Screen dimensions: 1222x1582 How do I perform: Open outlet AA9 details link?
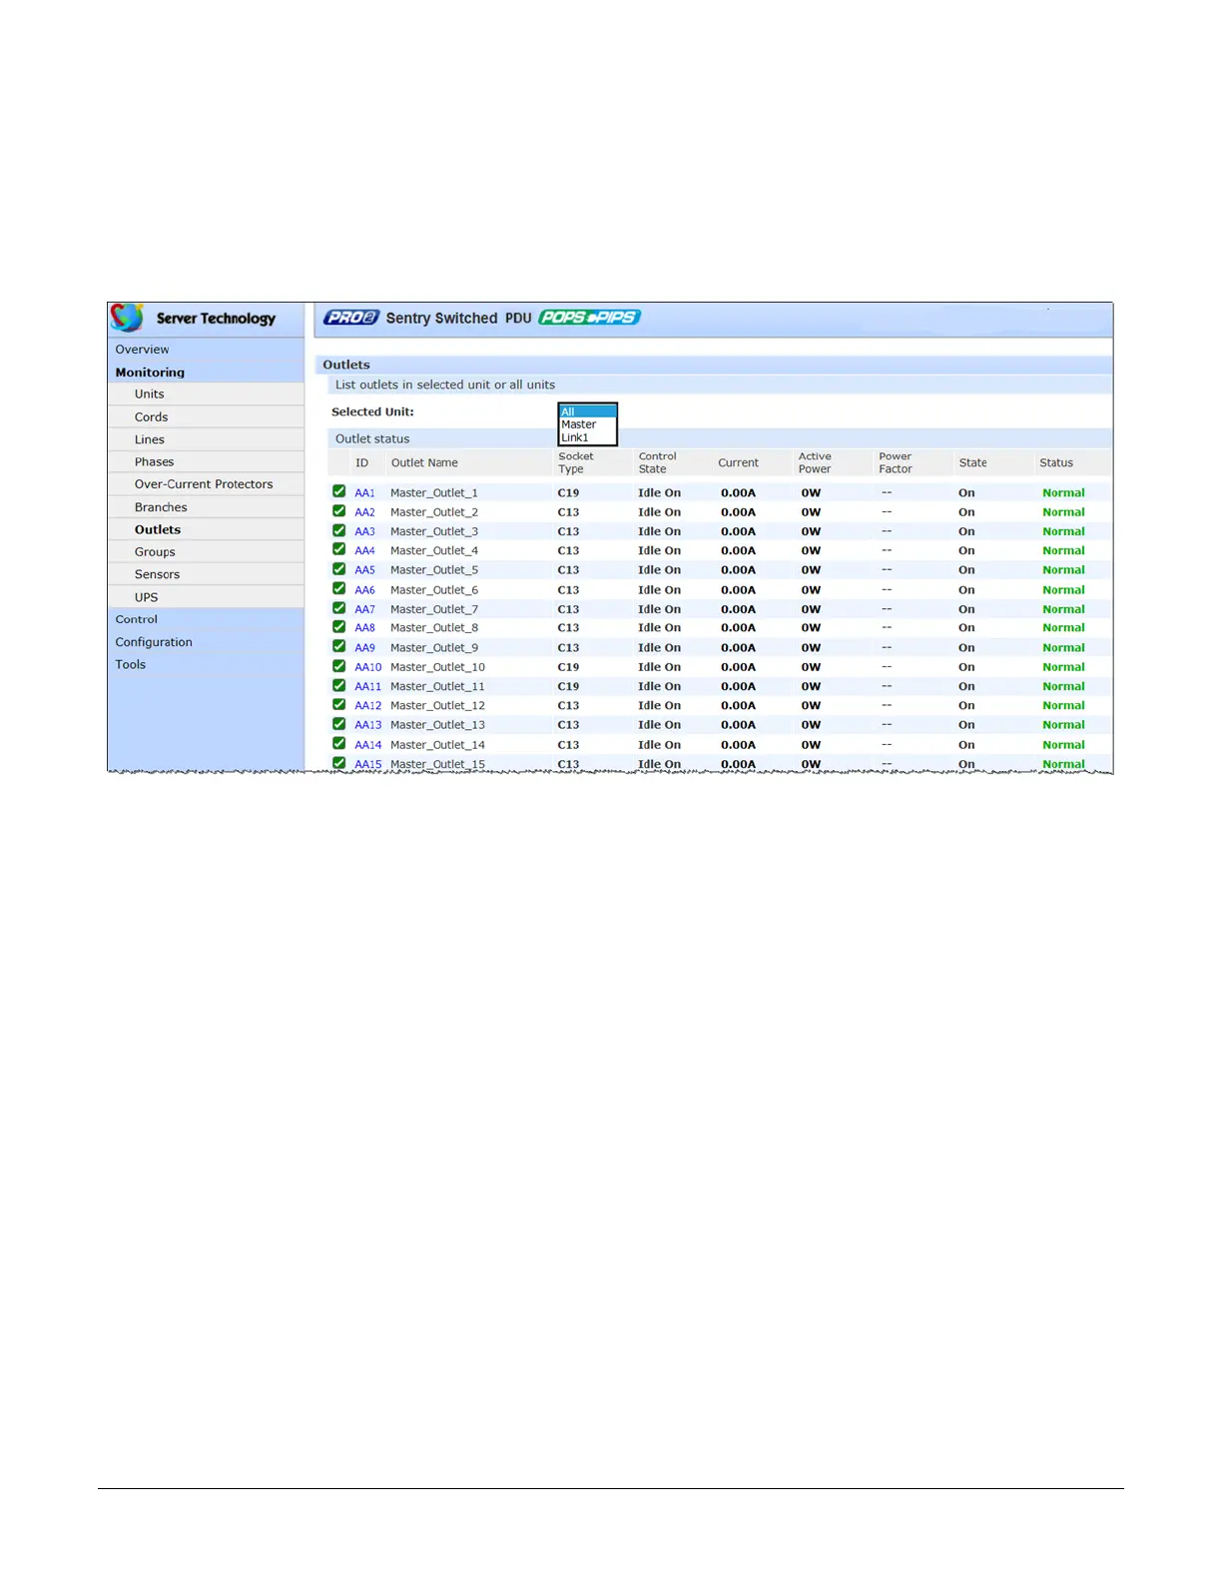[x=364, y=648]
